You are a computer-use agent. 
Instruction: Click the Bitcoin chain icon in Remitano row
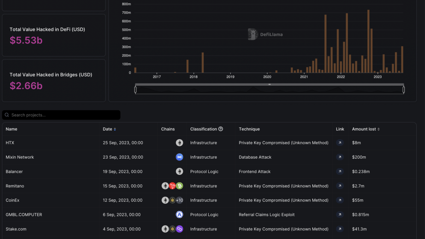click(x=179, y=186)
